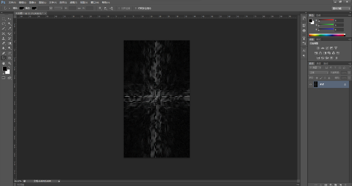Expand the layer blend mode 正常 dropdown
352x186 pixels.
pos(319,73)
